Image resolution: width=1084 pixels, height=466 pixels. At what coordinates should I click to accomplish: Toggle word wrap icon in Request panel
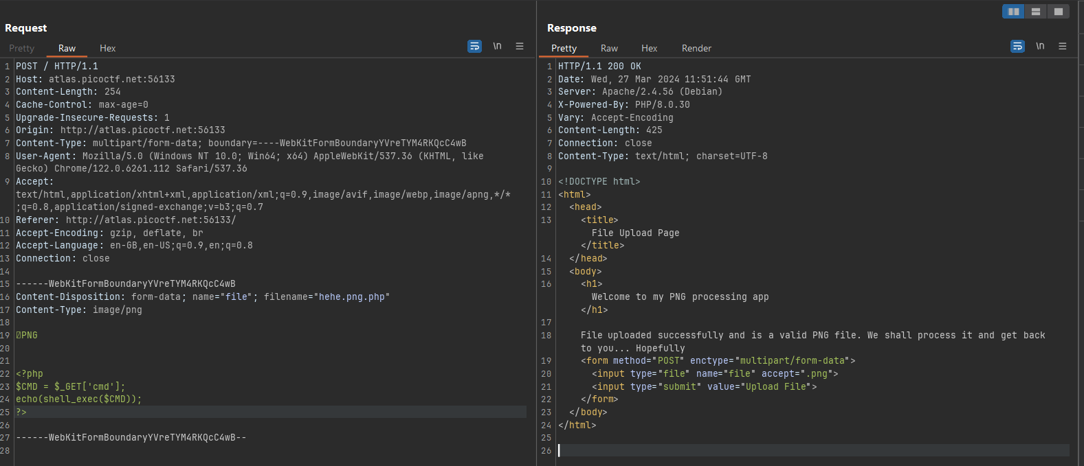(474, 46)
